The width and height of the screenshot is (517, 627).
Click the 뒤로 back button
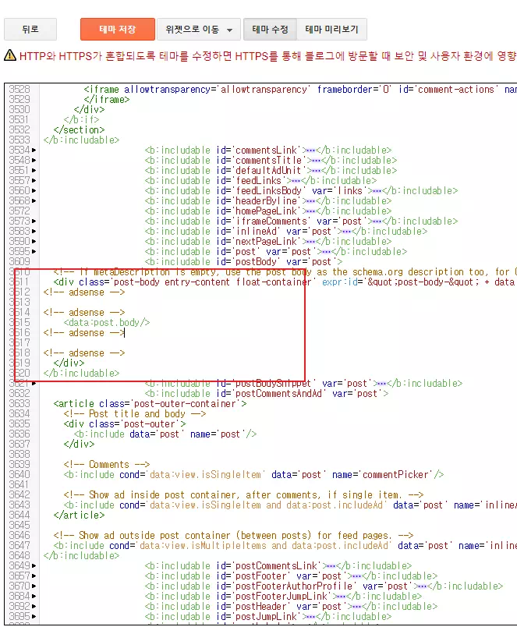pos(30,29)
